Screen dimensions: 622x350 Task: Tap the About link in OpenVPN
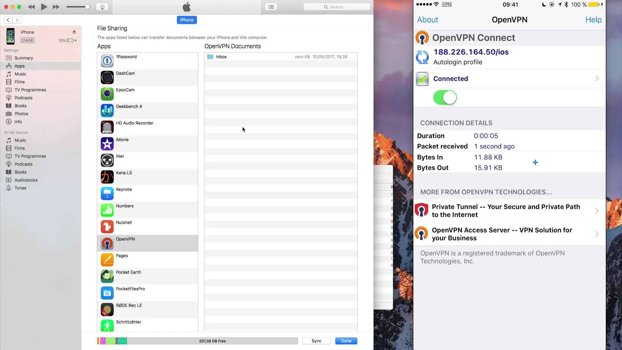pyautogui.click(x=428, y=20)
